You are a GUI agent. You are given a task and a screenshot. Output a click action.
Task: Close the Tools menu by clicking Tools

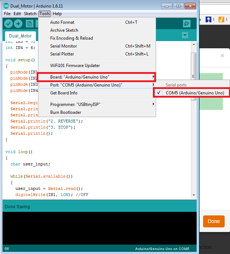(45, 14)
